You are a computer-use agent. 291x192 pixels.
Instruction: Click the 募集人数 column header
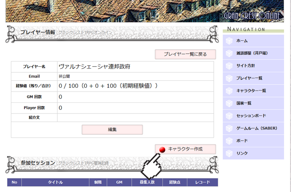[x=146, y=182]
